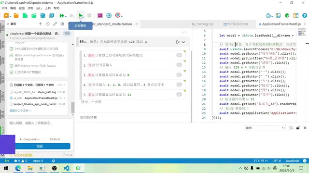This screenshot has width=309, height=173.
Task: Toggle checkbox on last todo item
Action: pyautogui.click(x=12, y=72)
